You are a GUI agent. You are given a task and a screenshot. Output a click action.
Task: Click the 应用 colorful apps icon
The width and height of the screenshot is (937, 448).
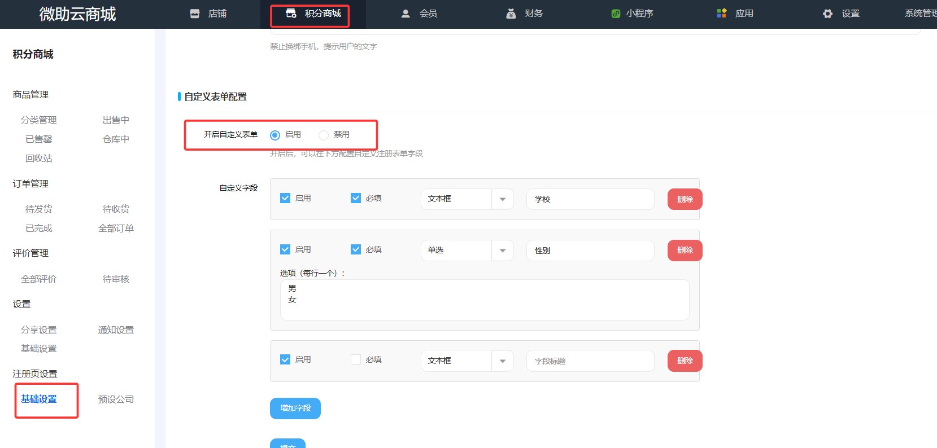click(x=721, y=13)
